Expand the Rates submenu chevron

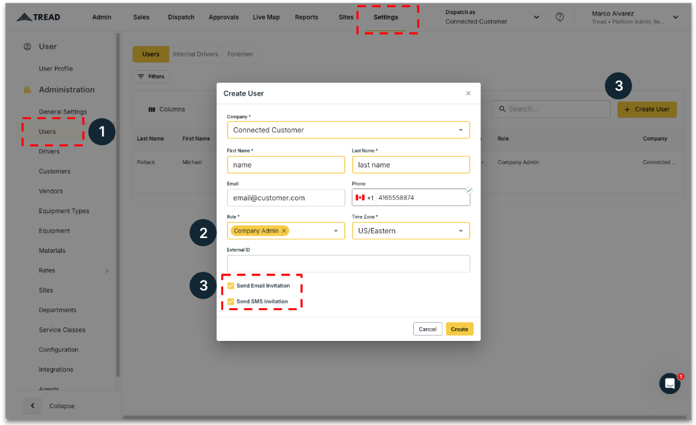tap(107, 270)
